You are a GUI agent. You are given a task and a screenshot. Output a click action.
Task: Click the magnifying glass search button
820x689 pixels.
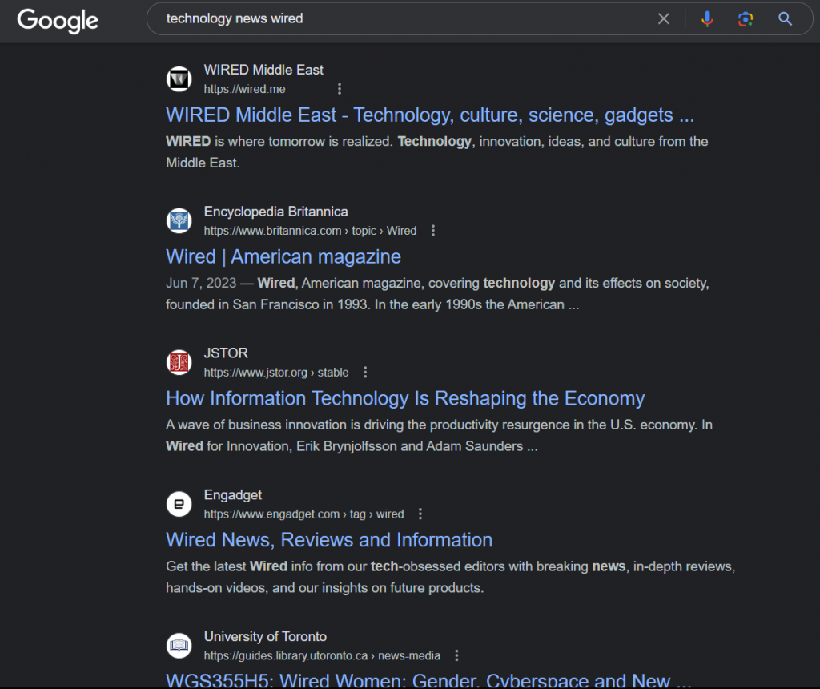point(785,19)
